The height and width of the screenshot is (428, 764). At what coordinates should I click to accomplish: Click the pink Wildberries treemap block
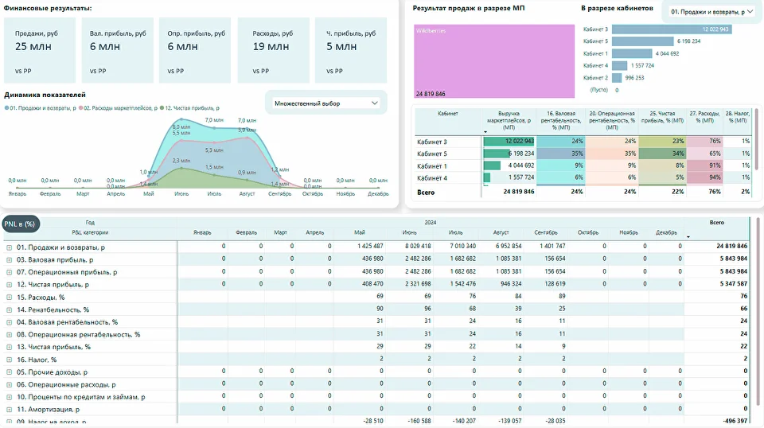coord(494,62)
